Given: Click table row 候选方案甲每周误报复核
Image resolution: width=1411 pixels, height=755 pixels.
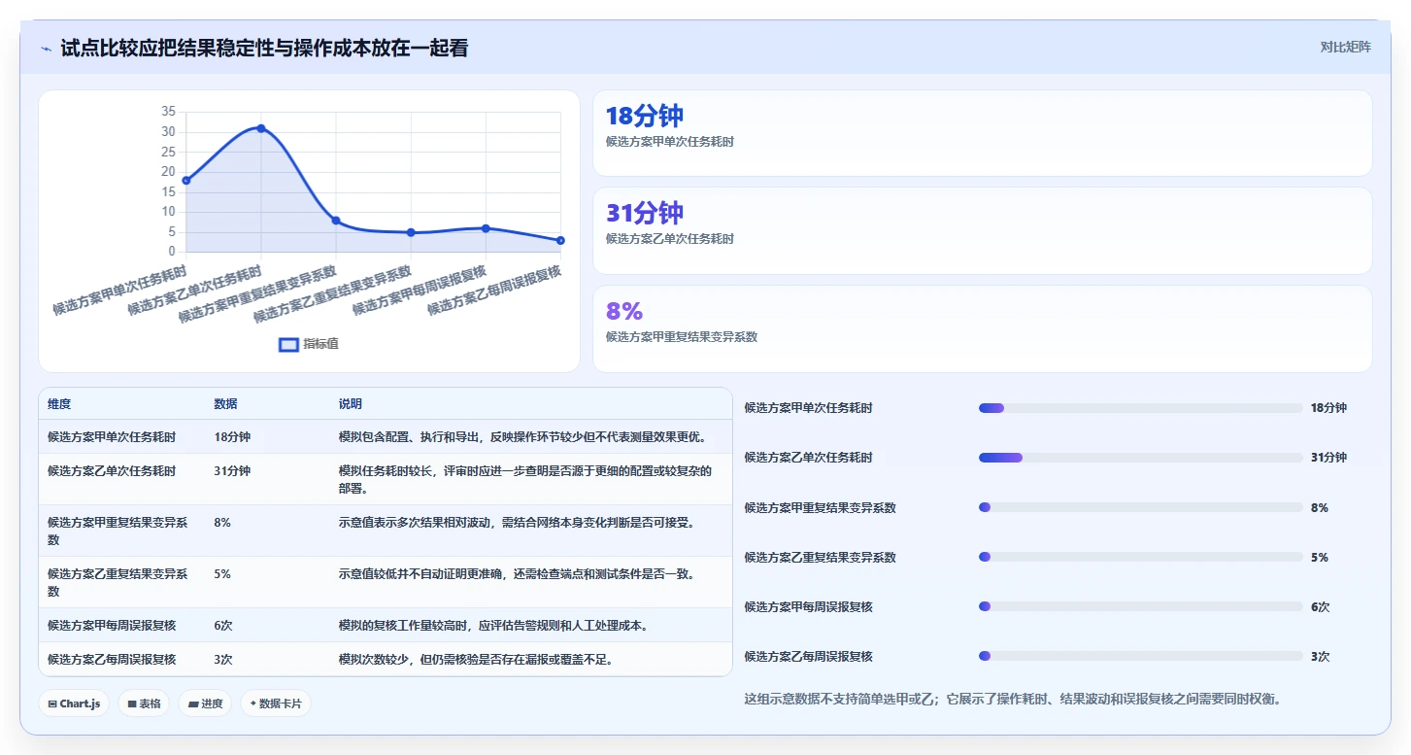Looking at the screenshot, I should click(x=386, y=625).
